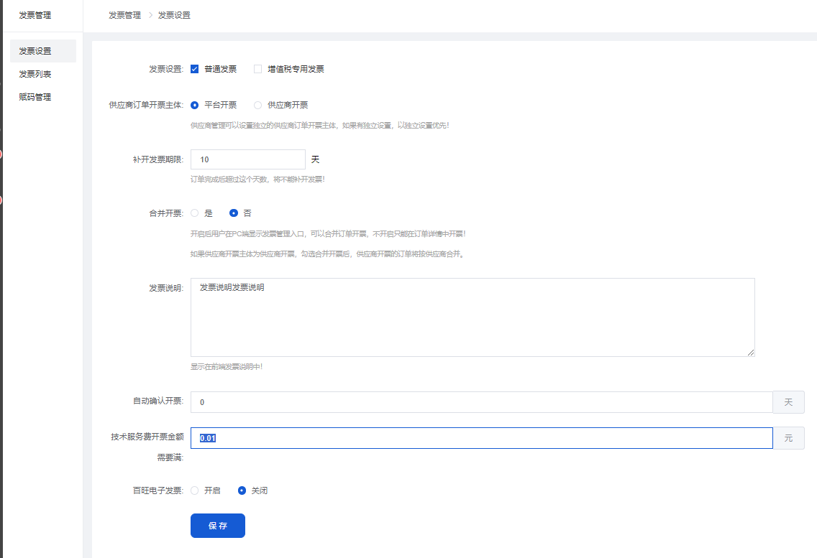Focus the 发票说明 text area
The height and width of the screenshot is (558, 817).
point(472,317)
